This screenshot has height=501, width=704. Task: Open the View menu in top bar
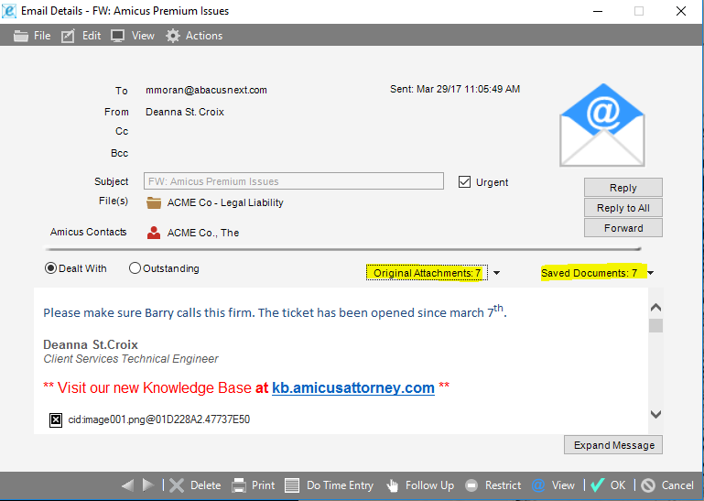(143, 36)
